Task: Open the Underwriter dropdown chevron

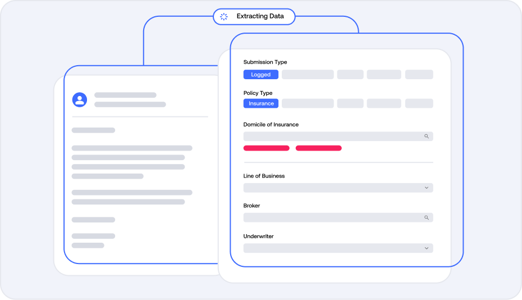Action: click(426, 248)
